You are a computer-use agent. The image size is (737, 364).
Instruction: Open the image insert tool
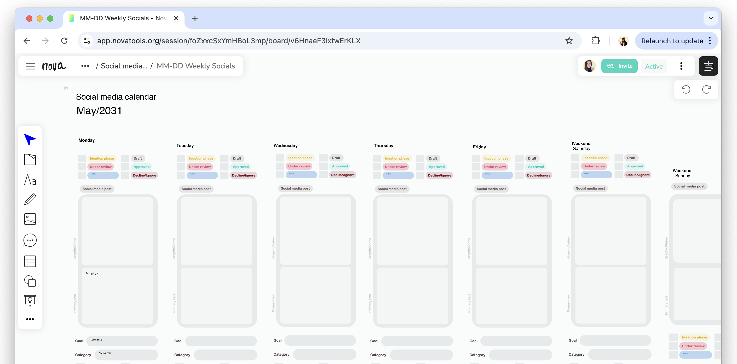point(30,219)
